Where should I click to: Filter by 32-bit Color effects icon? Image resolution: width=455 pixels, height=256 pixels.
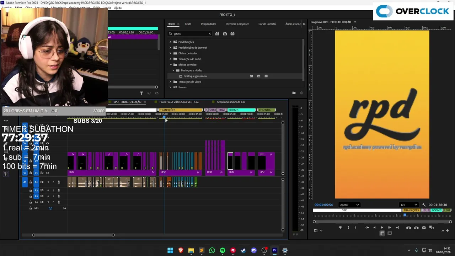click(225, 34)
